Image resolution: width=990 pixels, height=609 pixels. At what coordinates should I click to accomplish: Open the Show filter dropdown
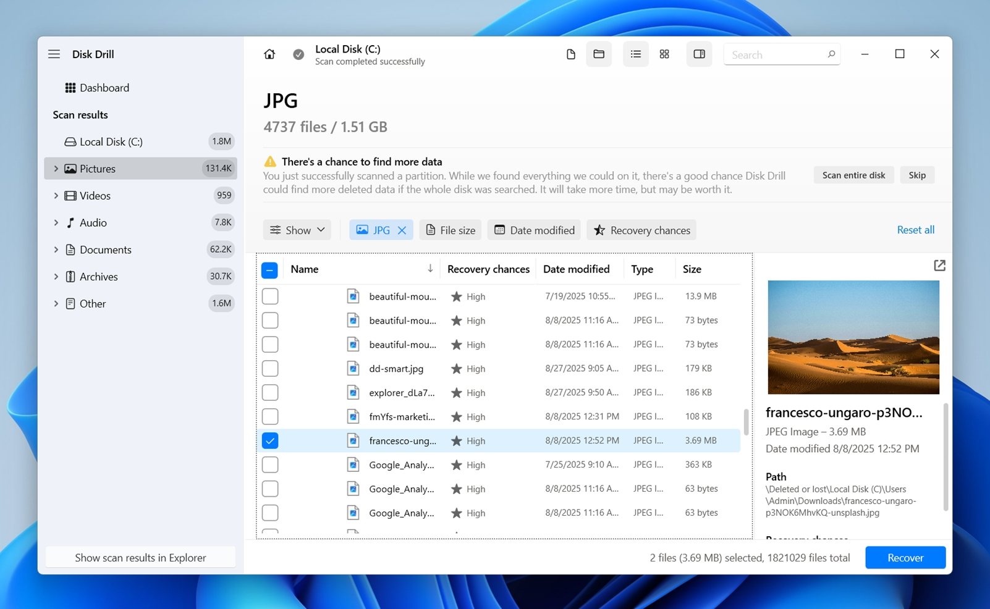[297, 230]
